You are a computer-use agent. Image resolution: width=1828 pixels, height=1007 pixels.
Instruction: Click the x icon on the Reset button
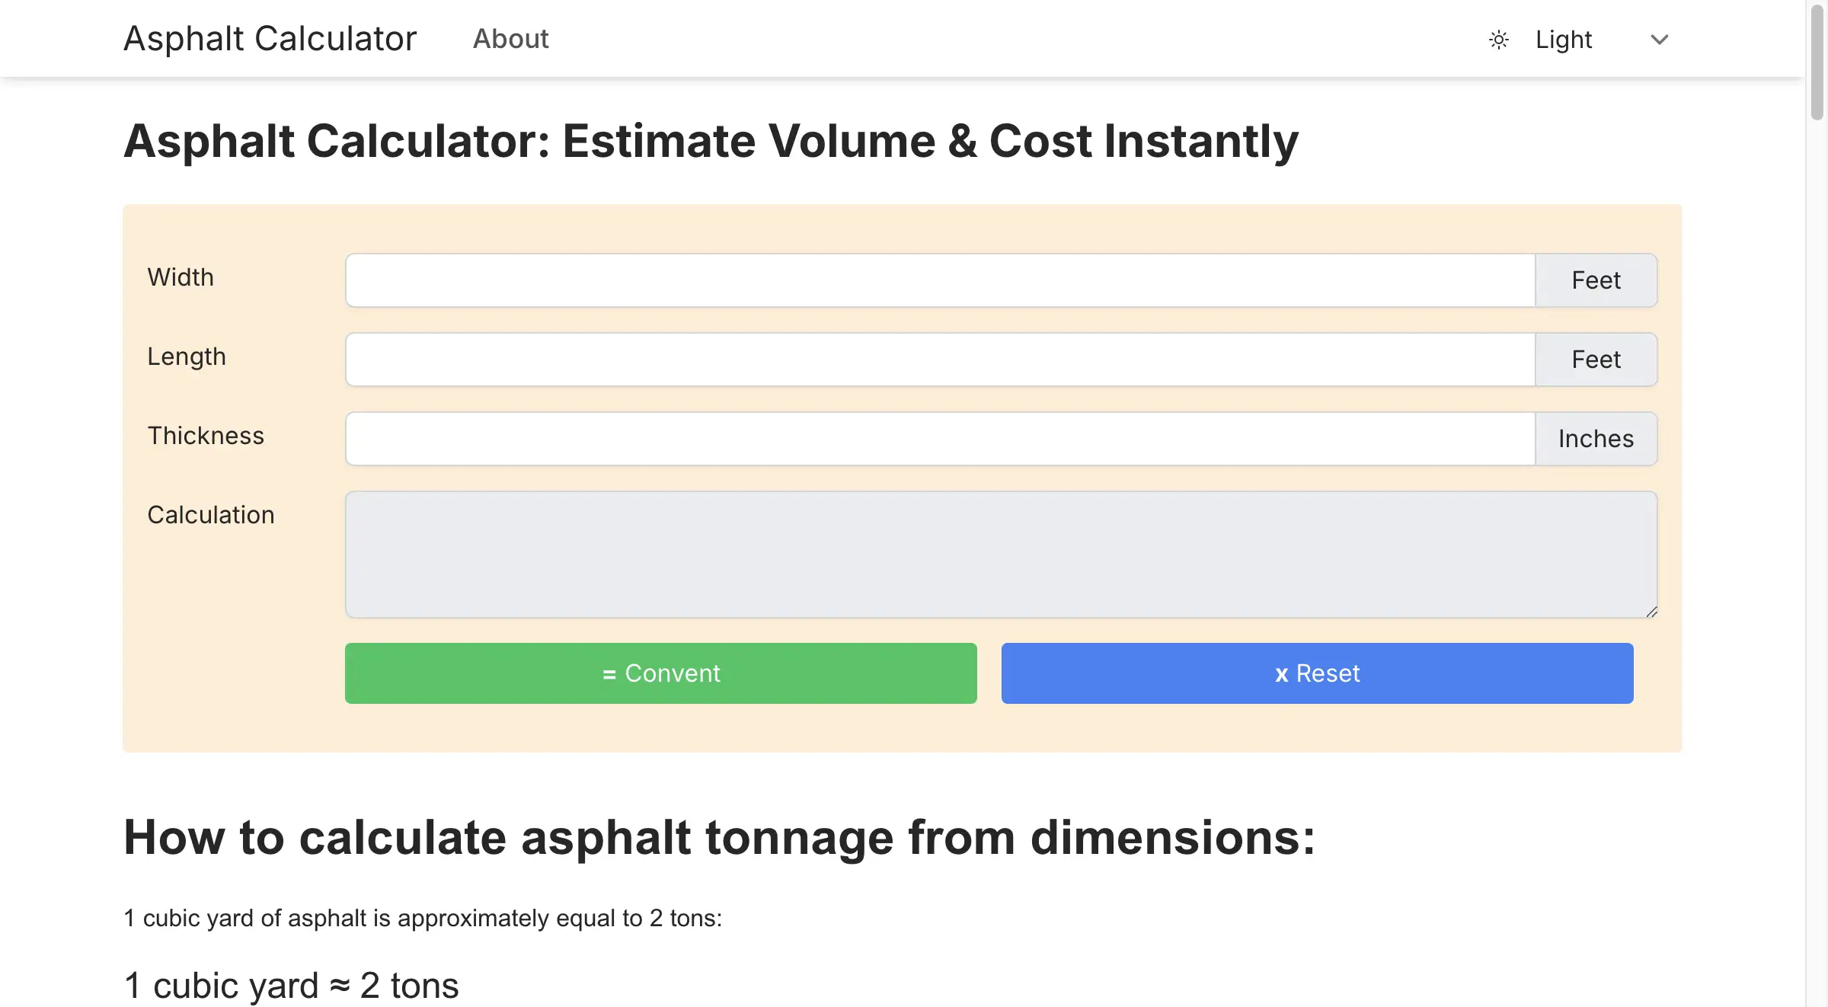pos(1282,673)
